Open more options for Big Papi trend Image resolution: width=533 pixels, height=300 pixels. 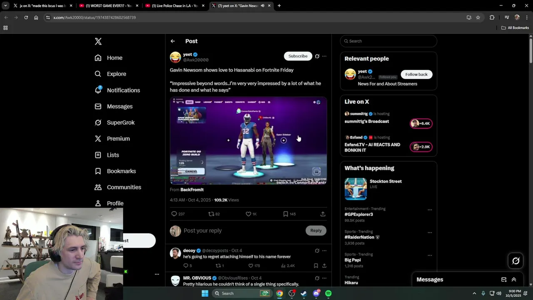pos(430,255)
